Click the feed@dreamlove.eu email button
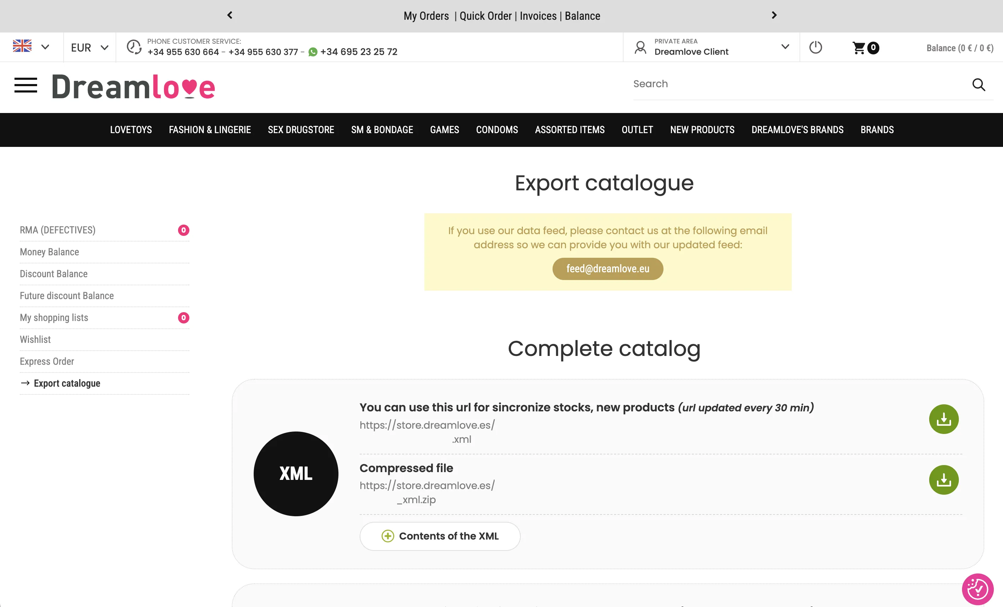Screen dimensions: 1003x607 coord(608,269)
